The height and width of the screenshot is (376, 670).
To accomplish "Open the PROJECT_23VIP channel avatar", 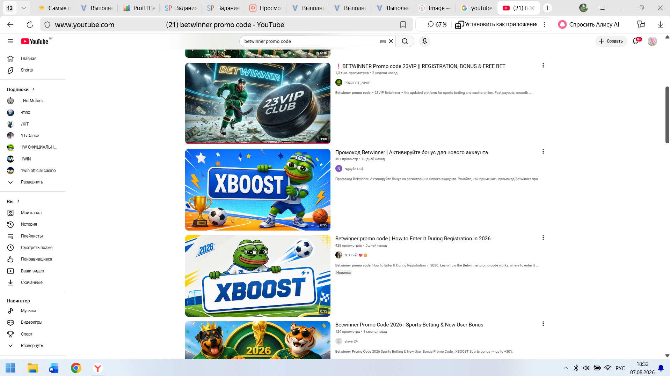I will pyautogui.click(x=338, y=83).
